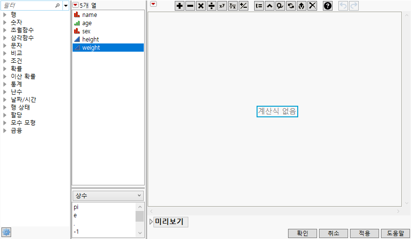Click the change sign (+/-) button
411x239 pixels.
tap(244, 6)
